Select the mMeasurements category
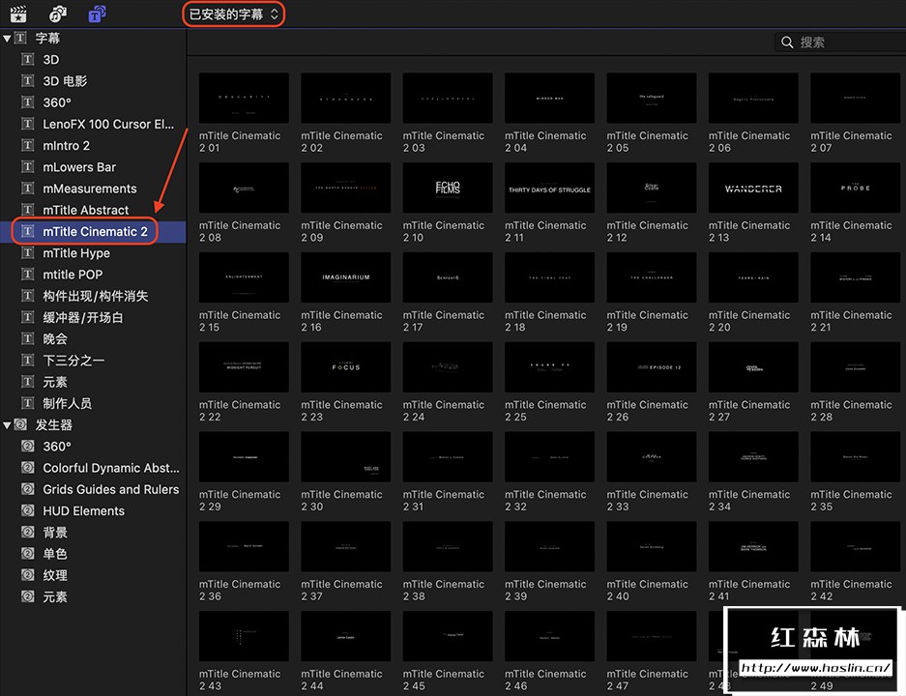 coord(90,188)
